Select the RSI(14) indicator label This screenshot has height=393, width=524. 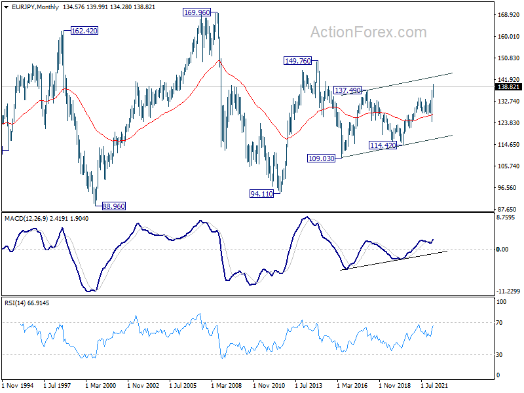point(15,303)
